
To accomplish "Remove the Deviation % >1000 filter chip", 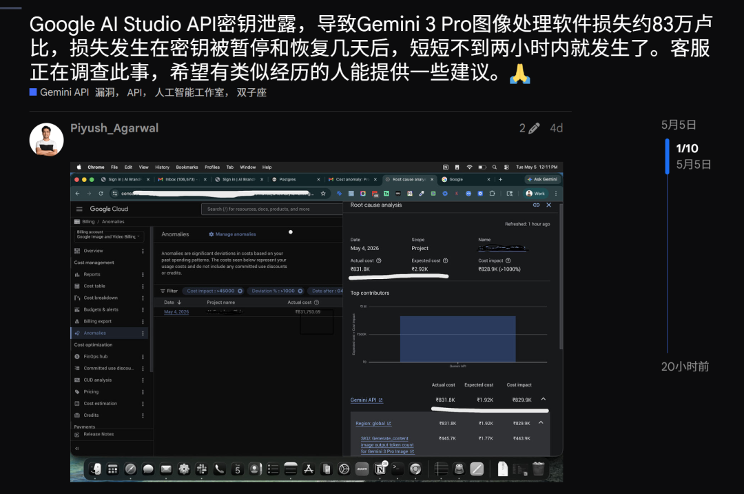I will [300, 291].
